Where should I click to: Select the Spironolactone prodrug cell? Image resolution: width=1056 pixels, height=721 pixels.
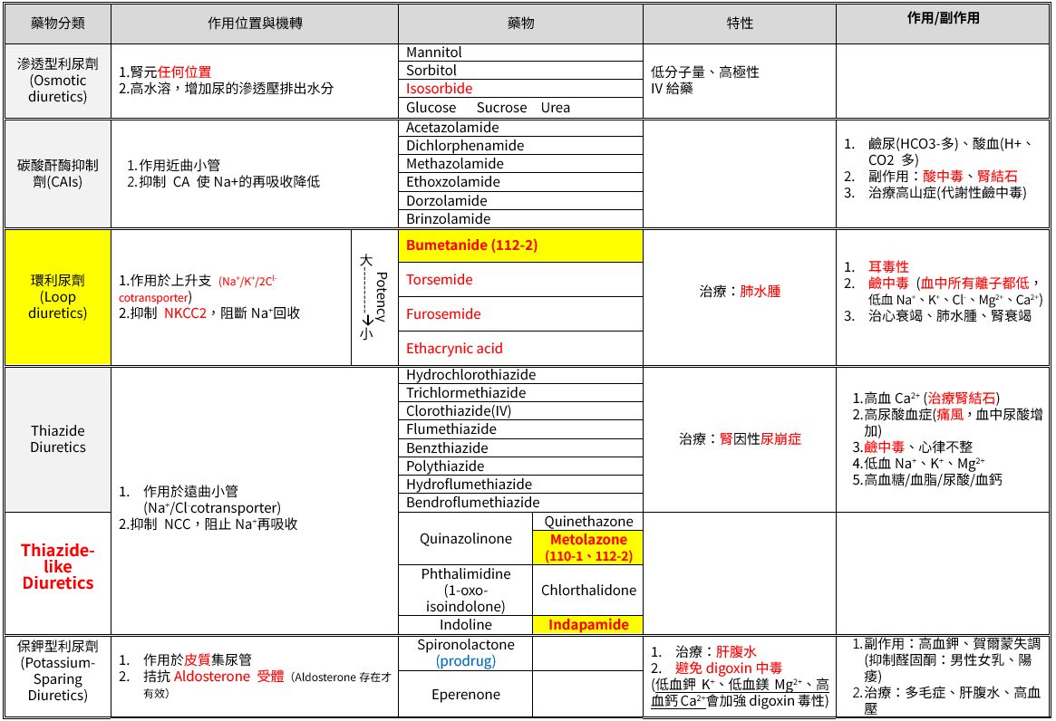[x=466, y=653]
